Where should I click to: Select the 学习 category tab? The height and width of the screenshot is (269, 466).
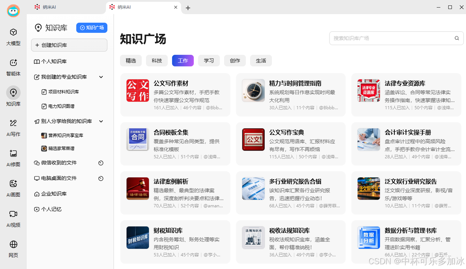pyautogui.click(x=209, y=61)
